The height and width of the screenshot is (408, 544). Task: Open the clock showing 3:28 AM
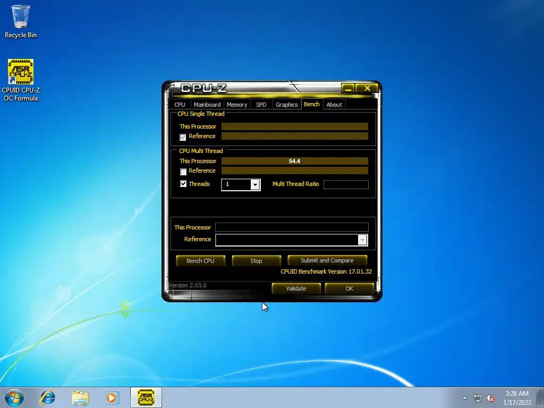click(517, 398)
